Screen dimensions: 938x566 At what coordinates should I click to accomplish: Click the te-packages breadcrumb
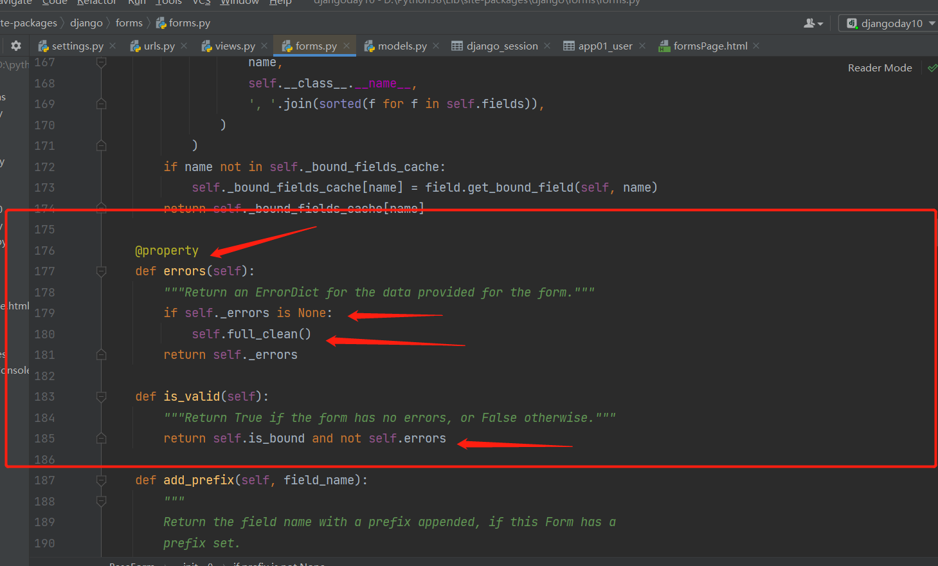(29, 23)
